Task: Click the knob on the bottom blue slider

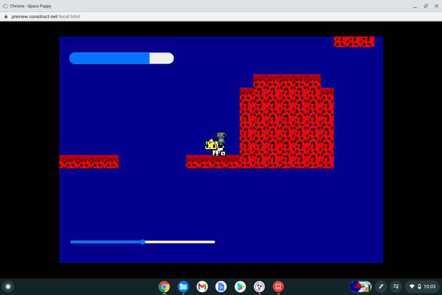Action: coord(143,242)
